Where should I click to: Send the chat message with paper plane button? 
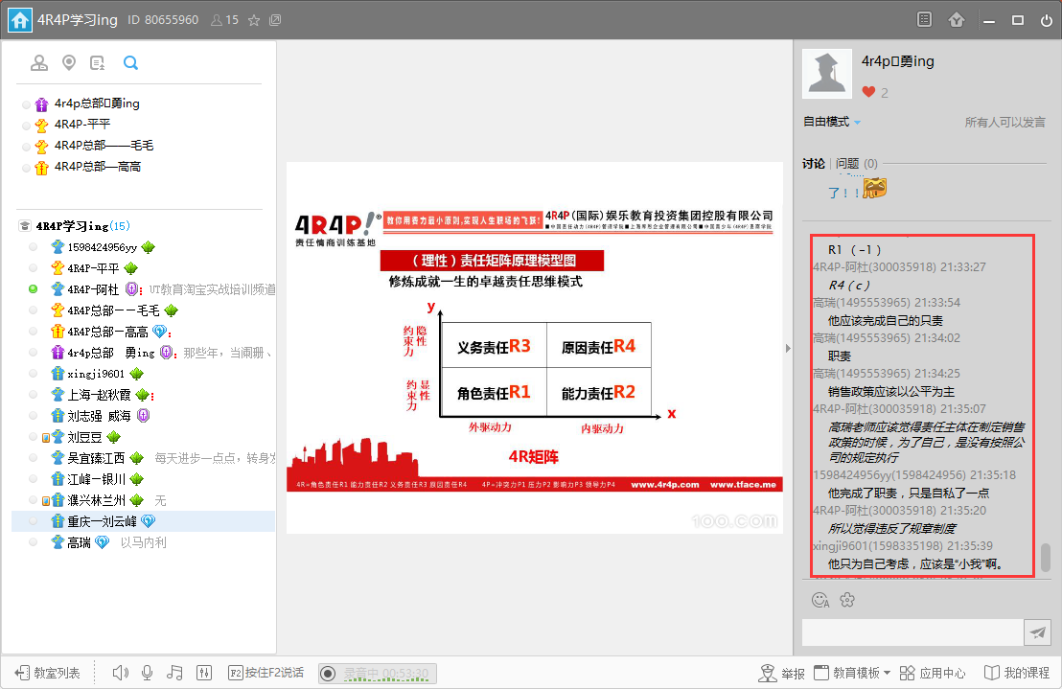coord(1037,632)
